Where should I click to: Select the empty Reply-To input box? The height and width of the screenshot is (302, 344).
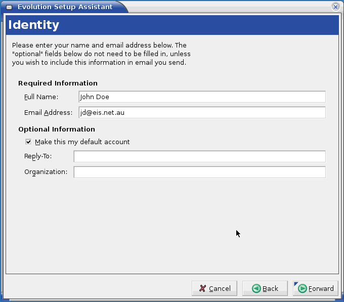point(199,156)
